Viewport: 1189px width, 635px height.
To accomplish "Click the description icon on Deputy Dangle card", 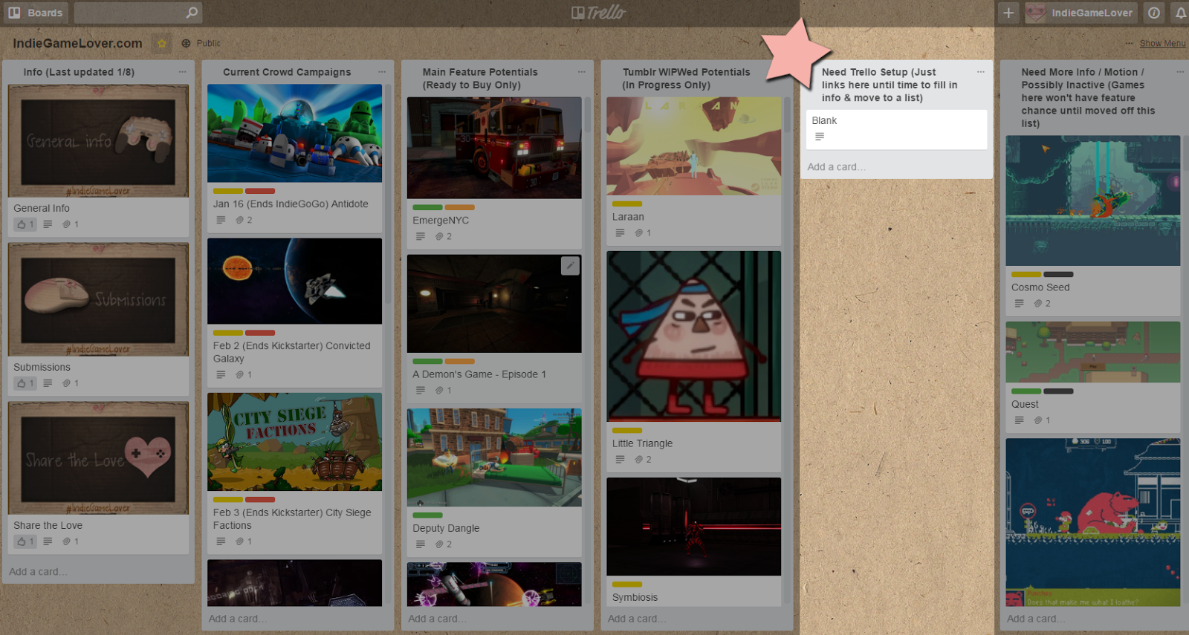I will (x=421, y=544).
